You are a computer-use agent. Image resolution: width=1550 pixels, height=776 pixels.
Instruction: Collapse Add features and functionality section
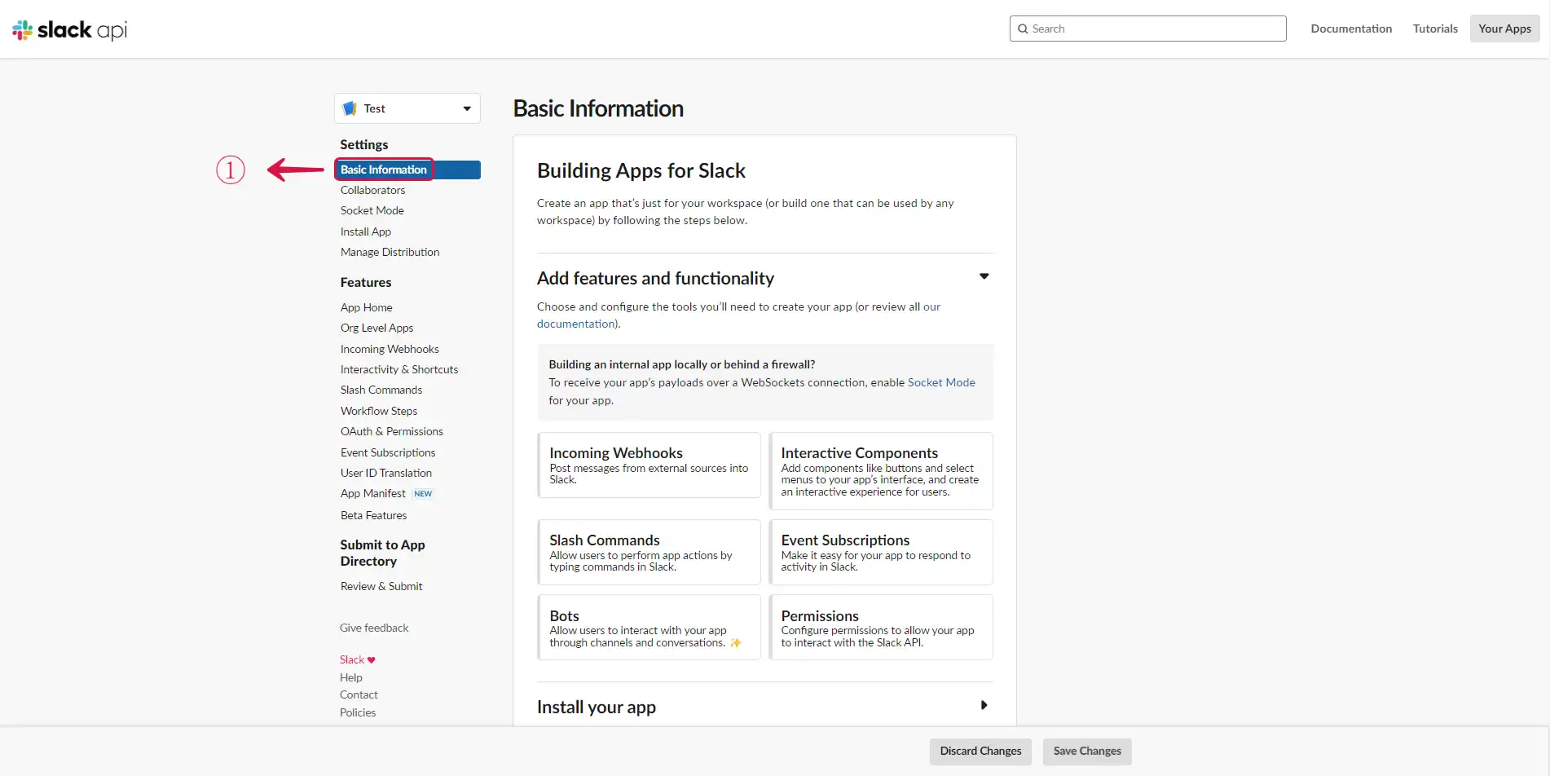pyautogui.click(x=984, y=276)
